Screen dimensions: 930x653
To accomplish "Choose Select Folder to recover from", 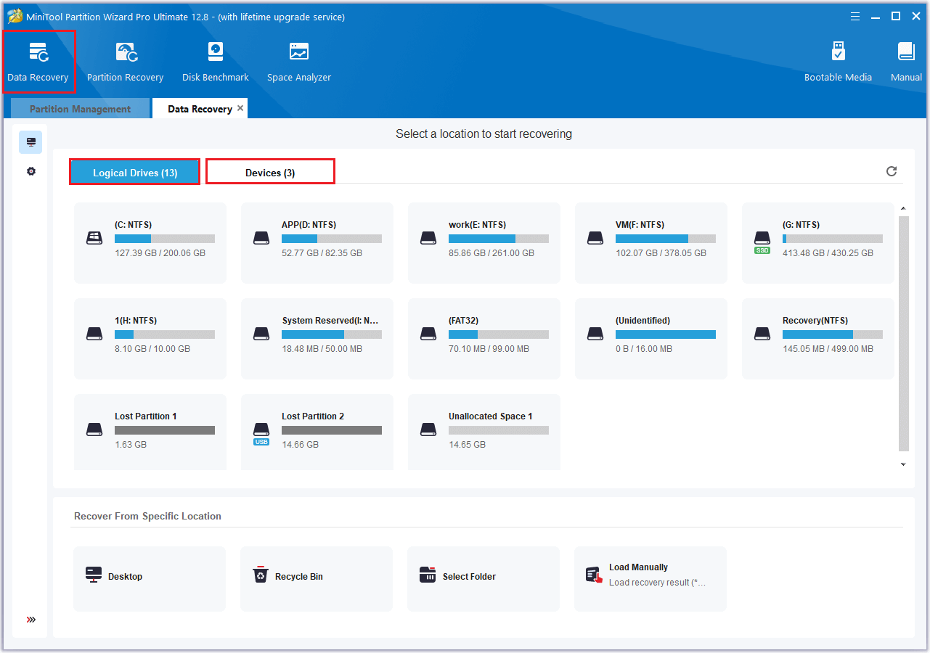I will (484, 578).
